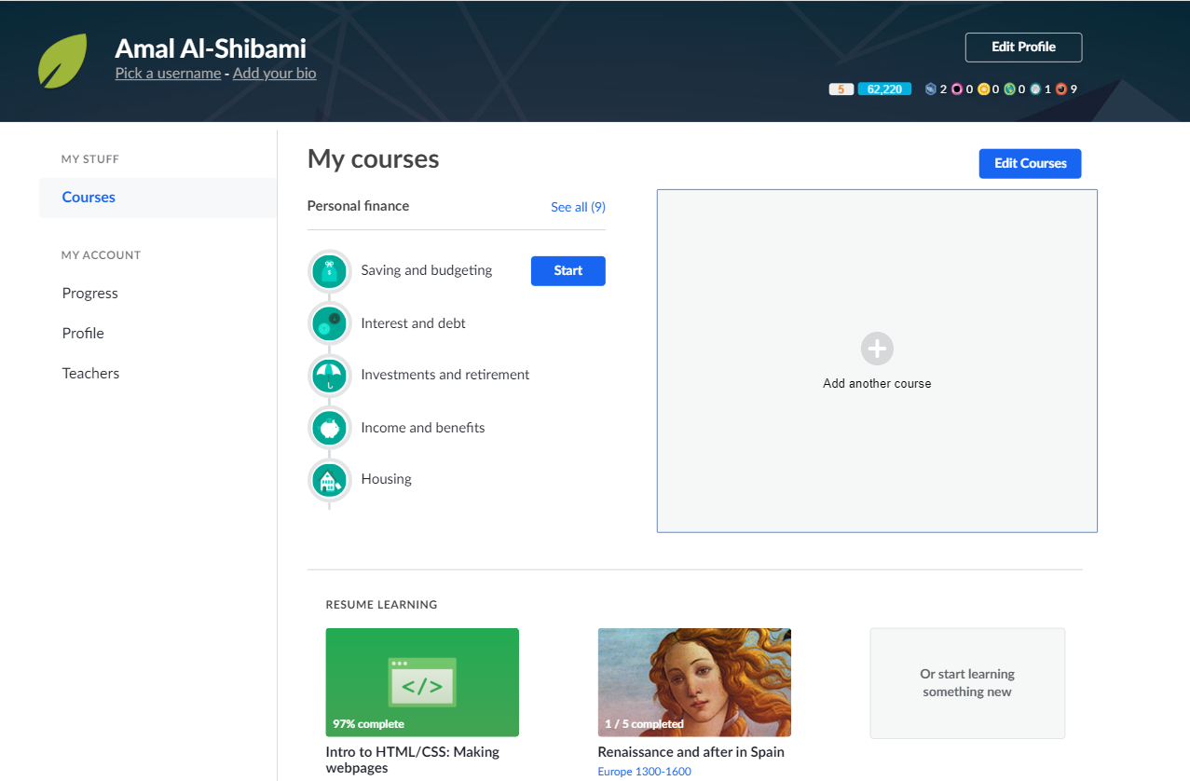
Task: Click the Investments and retirement umbrella icon
Action: 329,376
